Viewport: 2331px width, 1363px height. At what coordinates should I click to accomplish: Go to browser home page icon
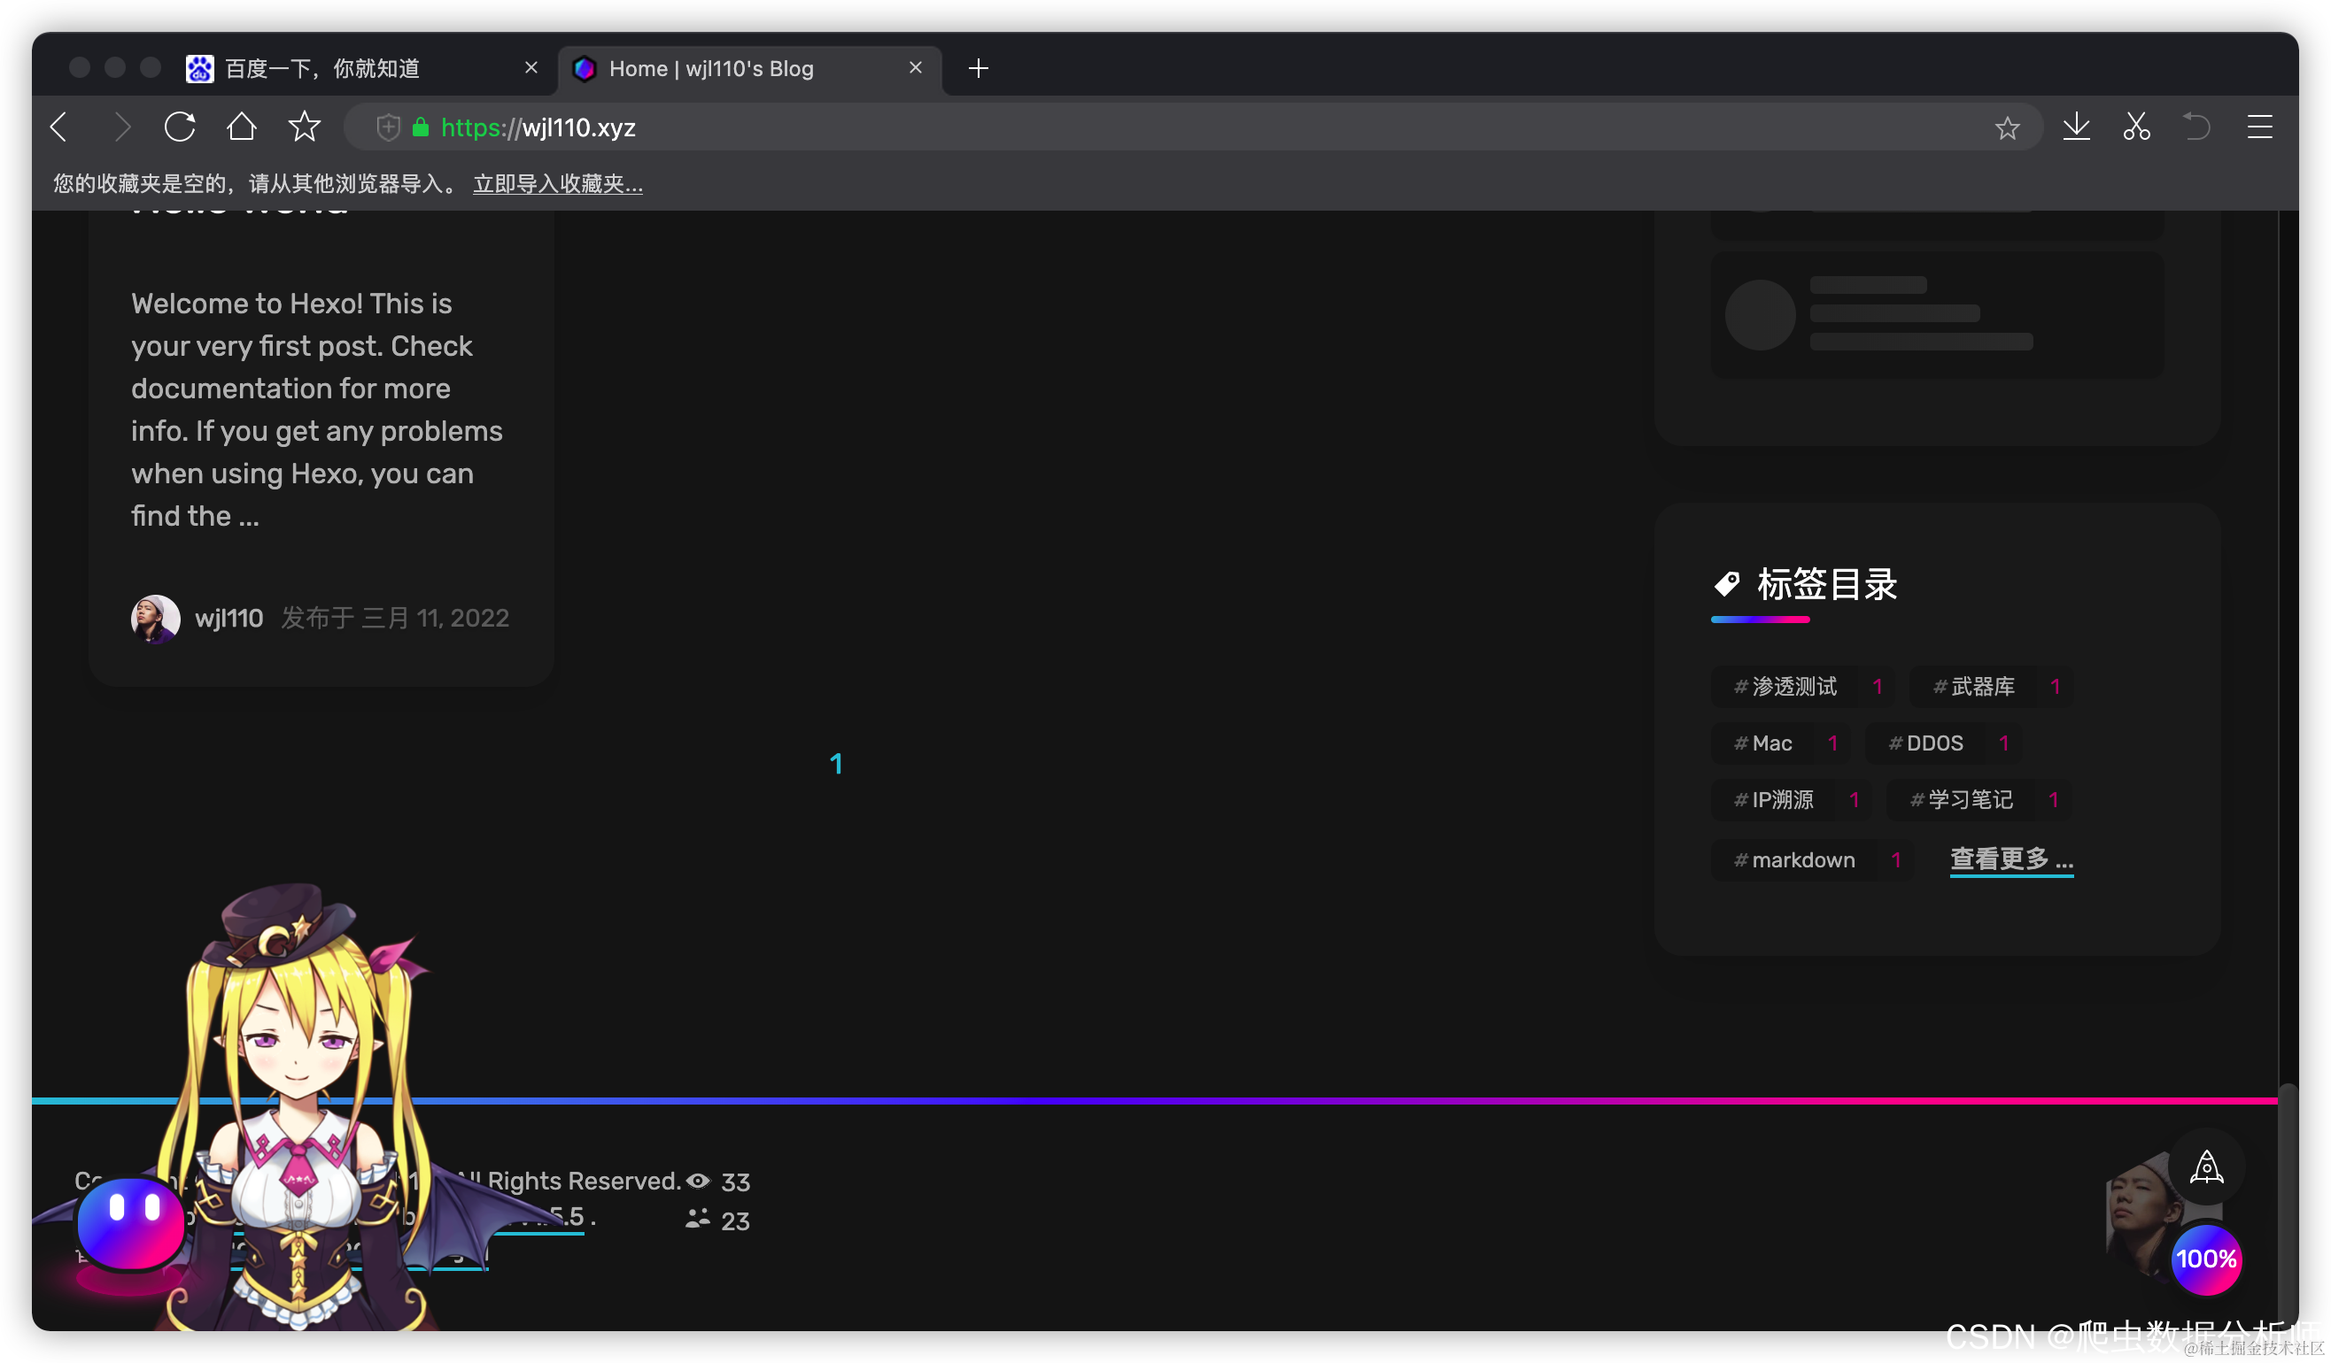coord(242,127)
